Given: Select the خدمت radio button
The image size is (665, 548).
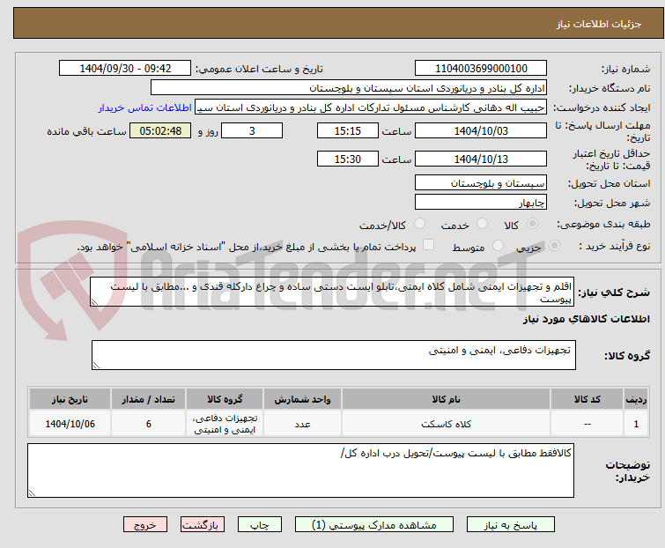Looking at the screenshot, I should tap(482, 224).
